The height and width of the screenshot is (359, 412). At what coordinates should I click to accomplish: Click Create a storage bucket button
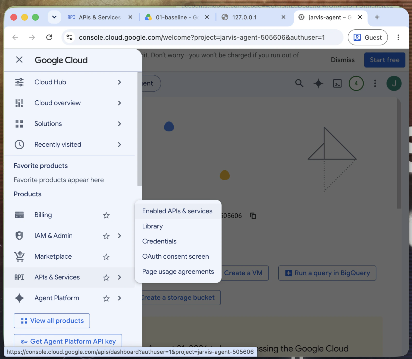181,298
